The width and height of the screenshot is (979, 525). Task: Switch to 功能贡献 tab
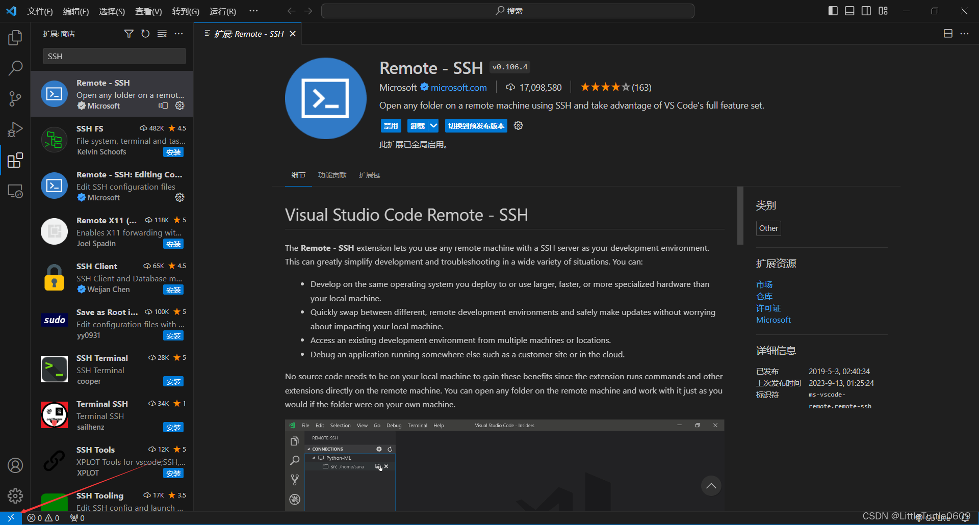[332, 175]
